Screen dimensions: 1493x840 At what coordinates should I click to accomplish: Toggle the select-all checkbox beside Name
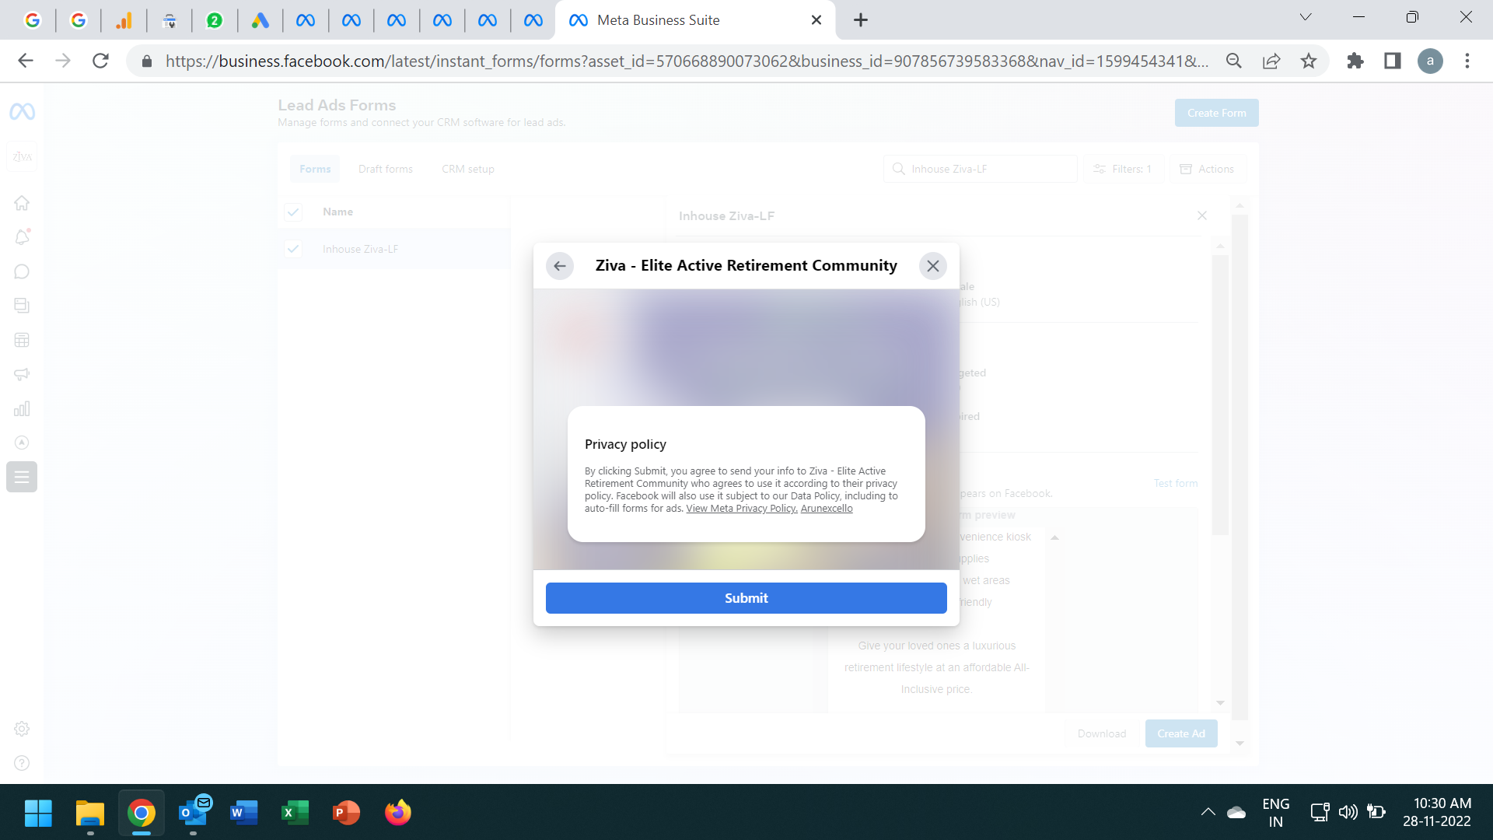[293, 212]
